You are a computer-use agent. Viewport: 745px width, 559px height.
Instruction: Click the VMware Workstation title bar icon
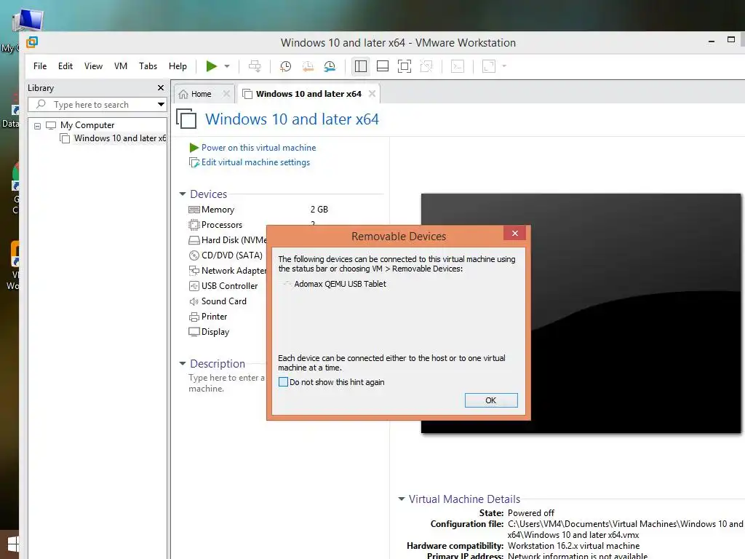pos(32,42)
